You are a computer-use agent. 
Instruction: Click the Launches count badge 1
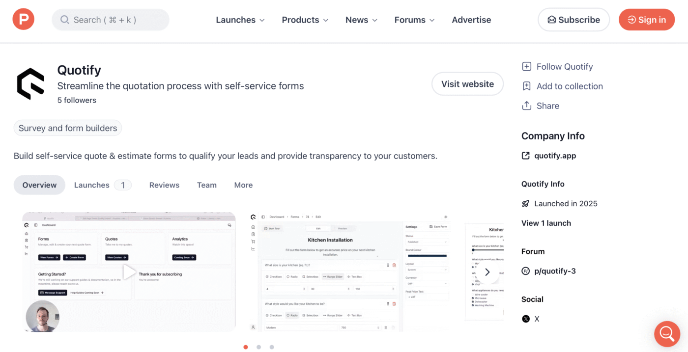click(x=123, y=185)
